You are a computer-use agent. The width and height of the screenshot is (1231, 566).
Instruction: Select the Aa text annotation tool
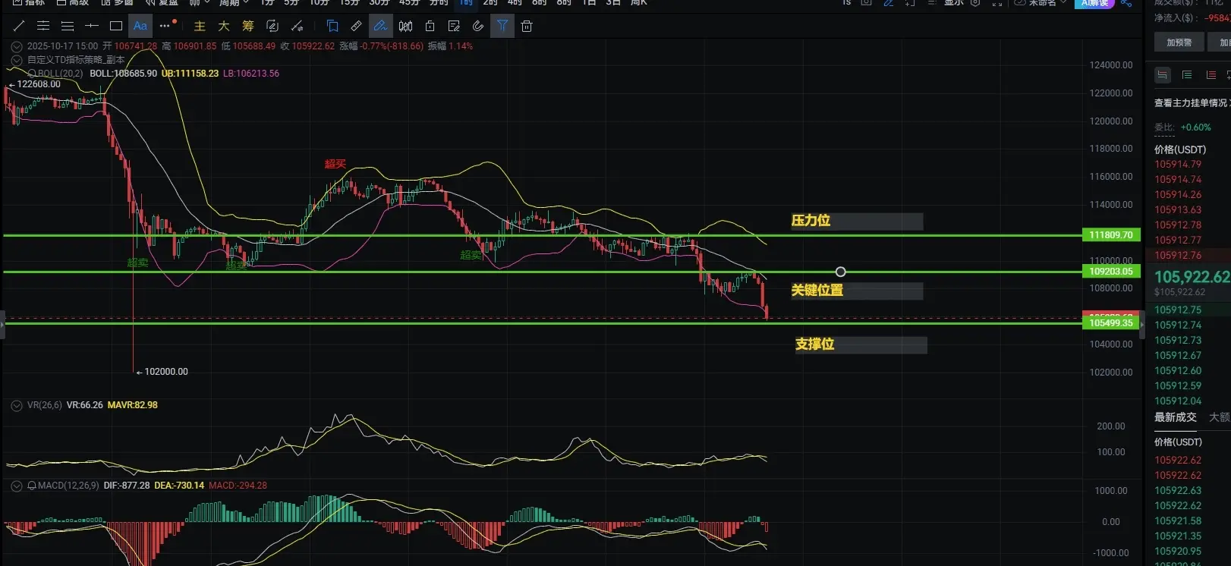point(140,26)
